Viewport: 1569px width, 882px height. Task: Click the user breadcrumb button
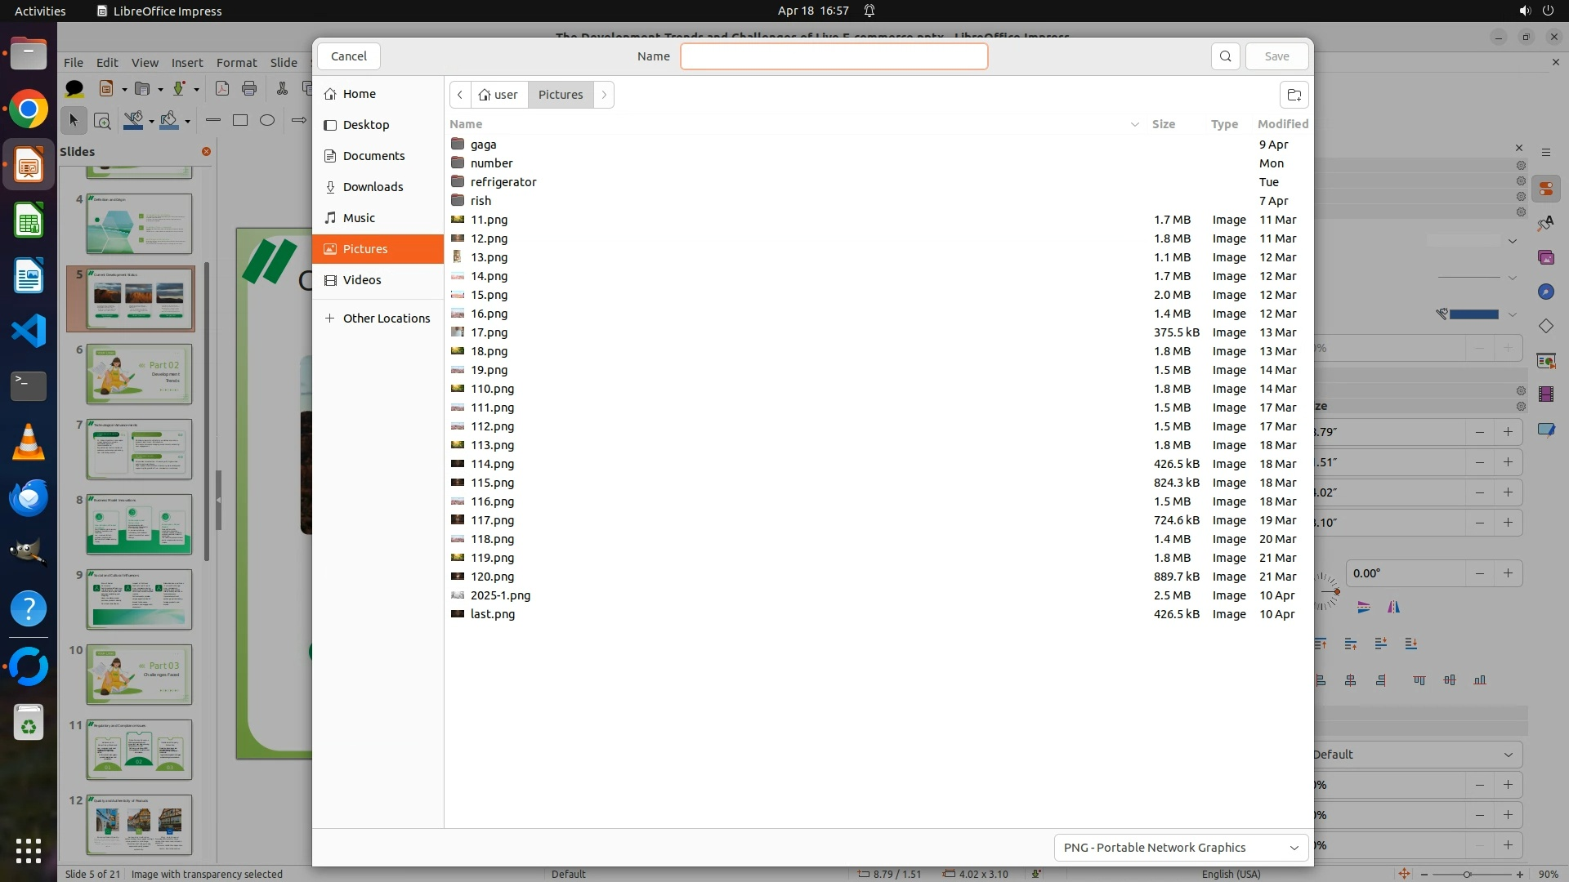click(x=498, y=95)
